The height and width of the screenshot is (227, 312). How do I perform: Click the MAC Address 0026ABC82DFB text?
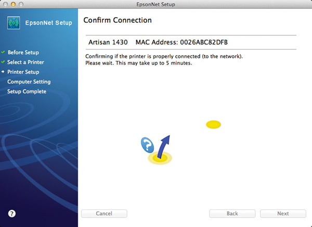(181, 42)
